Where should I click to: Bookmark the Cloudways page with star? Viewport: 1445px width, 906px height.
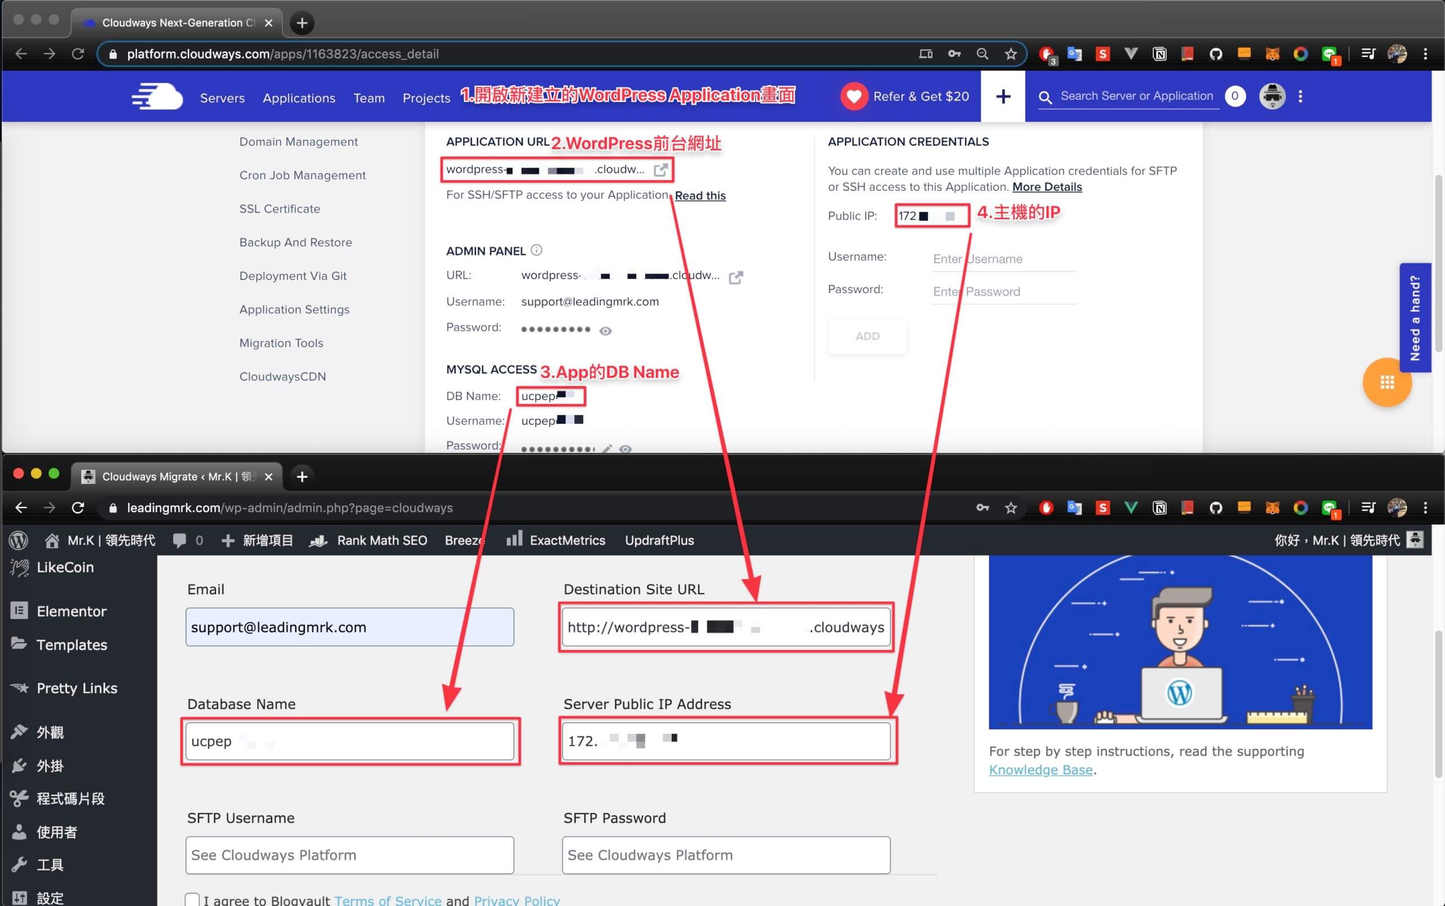[1011, 54]
